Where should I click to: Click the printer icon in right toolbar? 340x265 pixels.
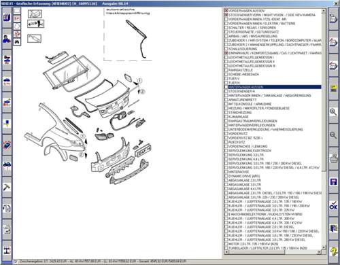[x=333, y=158]
